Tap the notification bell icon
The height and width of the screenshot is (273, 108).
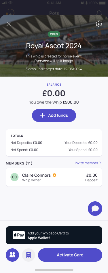point(99,12)
